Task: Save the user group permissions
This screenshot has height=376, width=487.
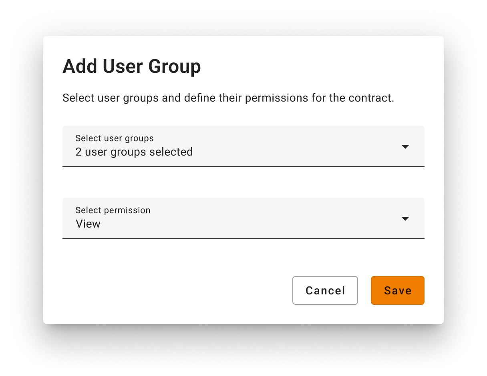Action: coord(397,290)
